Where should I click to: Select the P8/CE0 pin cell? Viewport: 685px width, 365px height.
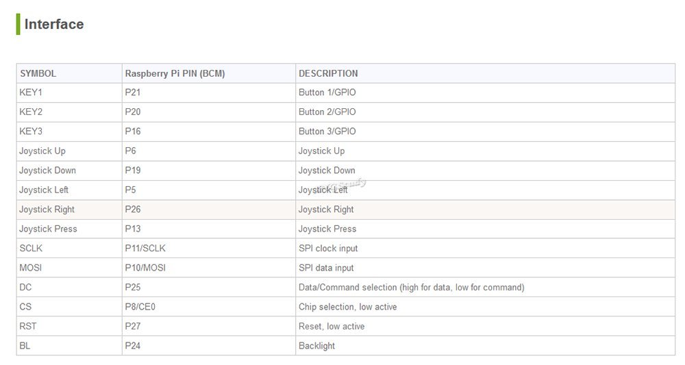(140, 307)
